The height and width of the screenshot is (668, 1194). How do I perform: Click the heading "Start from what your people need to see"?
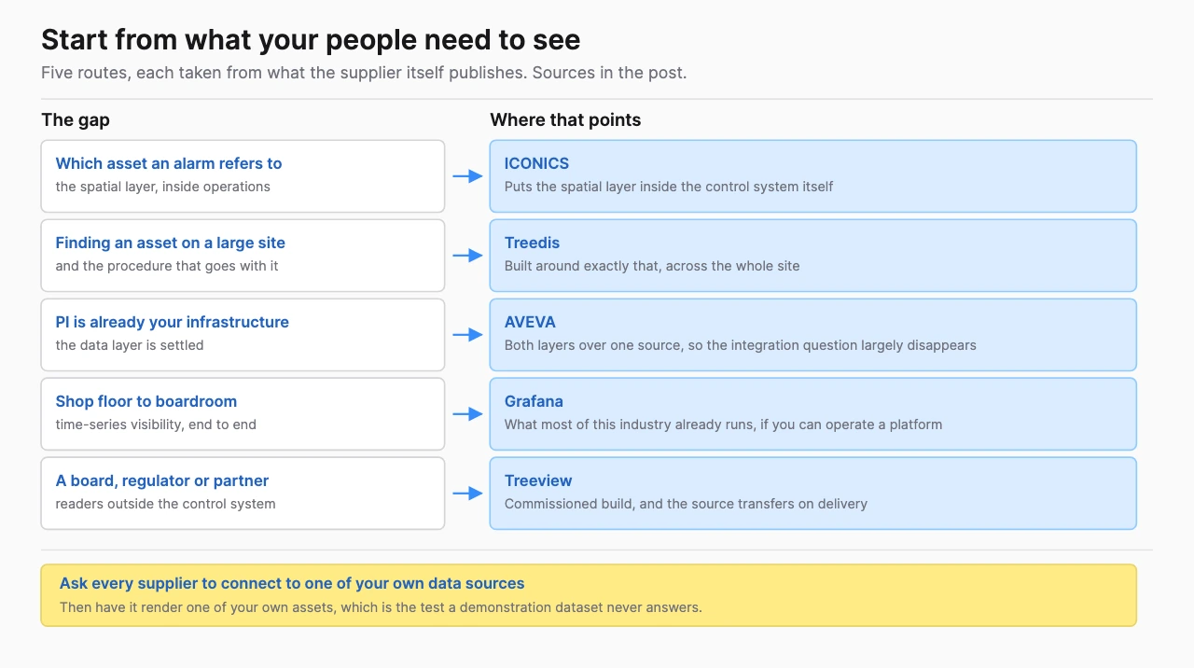coord(311,40)
